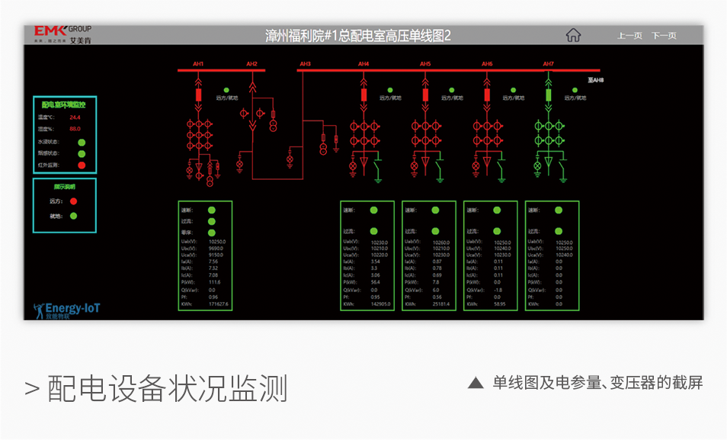Click the 零序 indicator in AH1 panel
The width and height of the screenshot is (727, 440).
212,233
